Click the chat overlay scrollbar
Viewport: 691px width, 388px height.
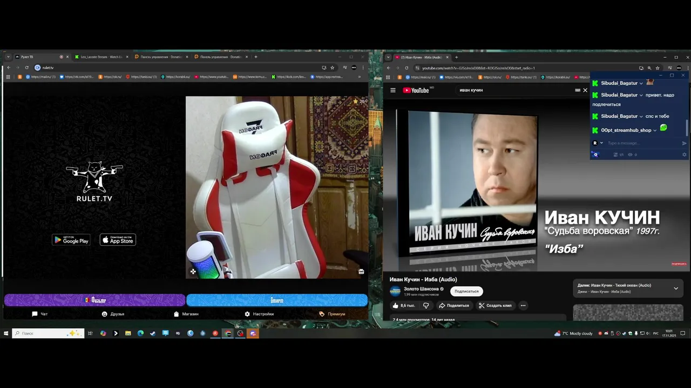pos(687,127)
